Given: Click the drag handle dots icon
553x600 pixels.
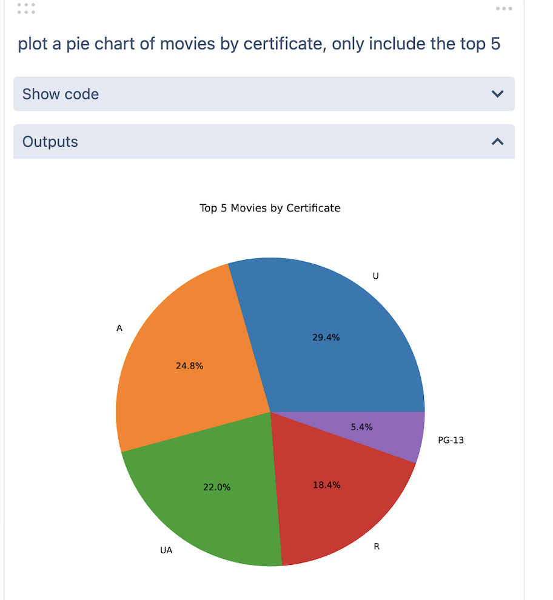Looking at the screenshot, I should 26,8.
